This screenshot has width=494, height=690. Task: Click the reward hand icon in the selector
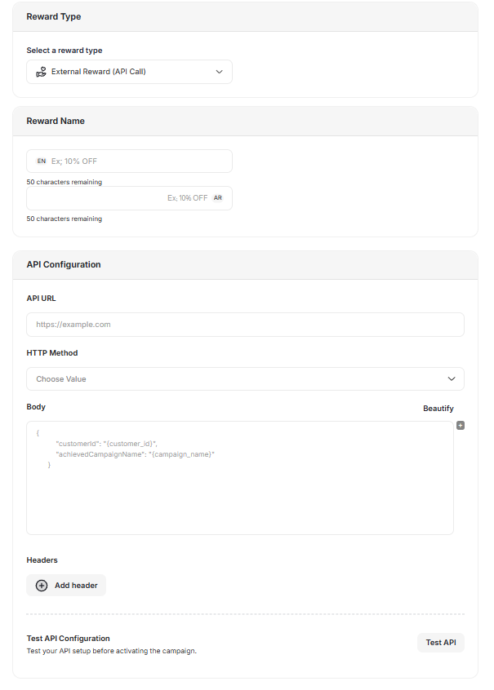(x=41, y=72)
